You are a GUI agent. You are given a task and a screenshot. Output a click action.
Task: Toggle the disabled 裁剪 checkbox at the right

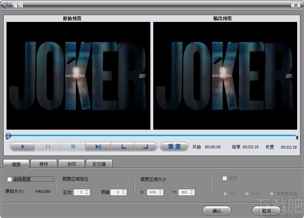tap(224, 178)
